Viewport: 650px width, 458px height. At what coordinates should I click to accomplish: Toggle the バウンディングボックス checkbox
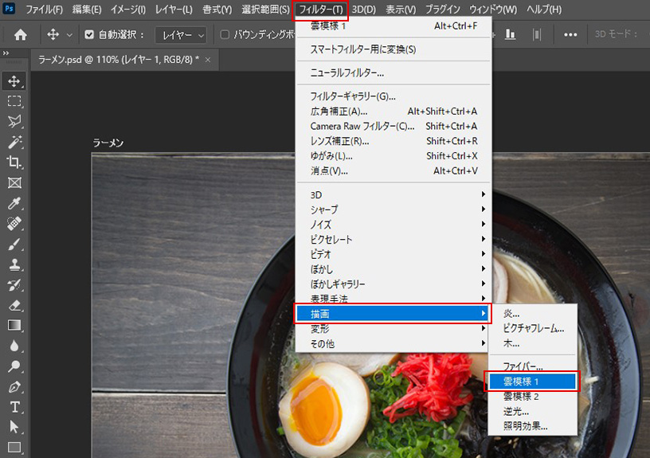click(225, 35)
